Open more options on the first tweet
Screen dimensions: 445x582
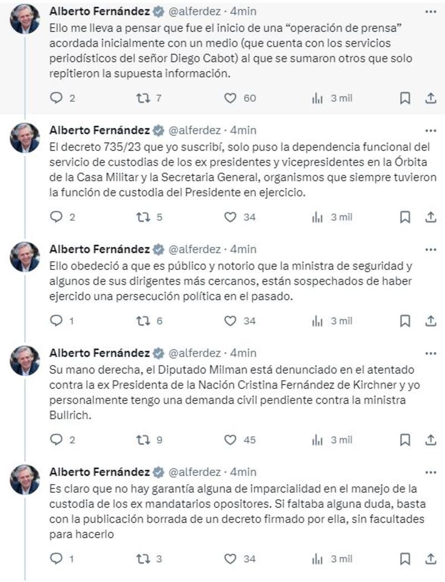pos(431,11)
